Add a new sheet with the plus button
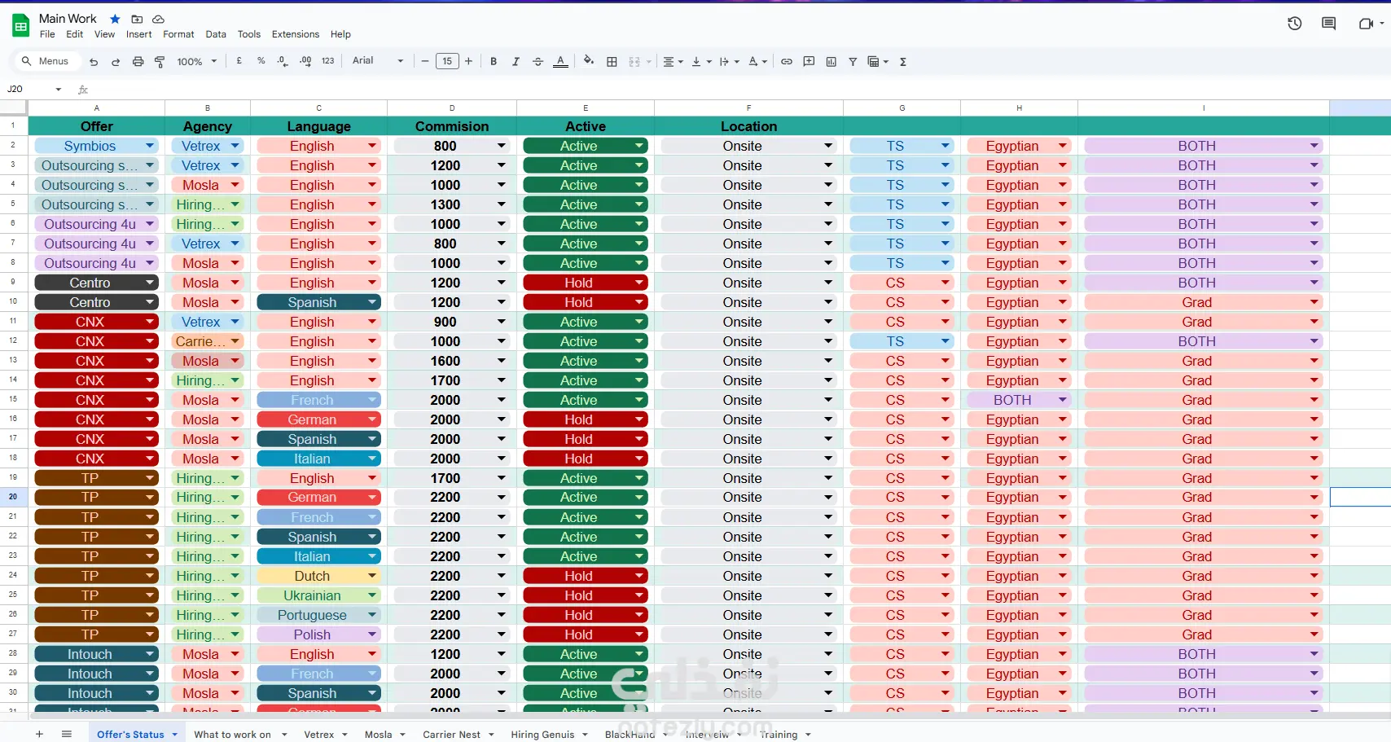Viewport: 1391px width, 742px height. pos(38,734)
